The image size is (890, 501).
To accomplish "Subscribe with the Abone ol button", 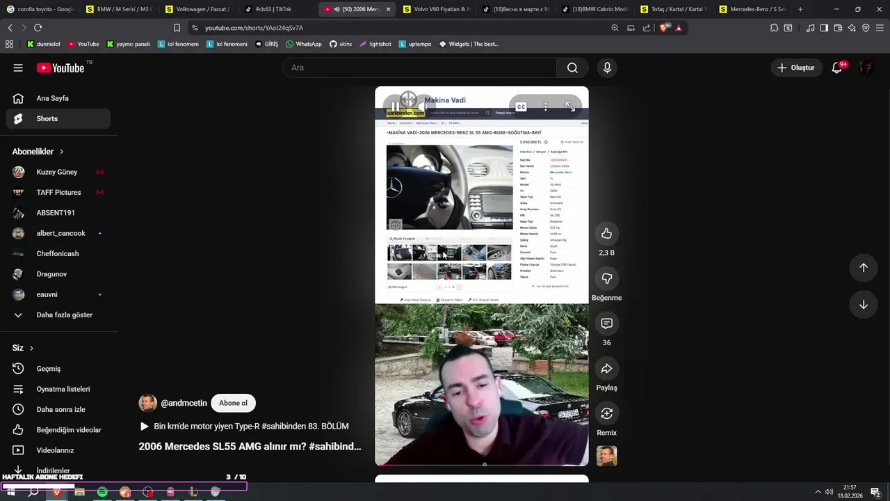I will [x=233, y=403].
